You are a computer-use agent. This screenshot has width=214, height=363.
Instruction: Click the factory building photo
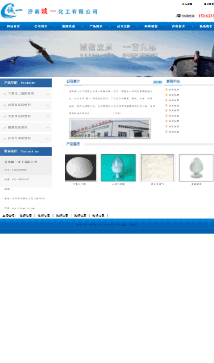[x=110, y=129]
